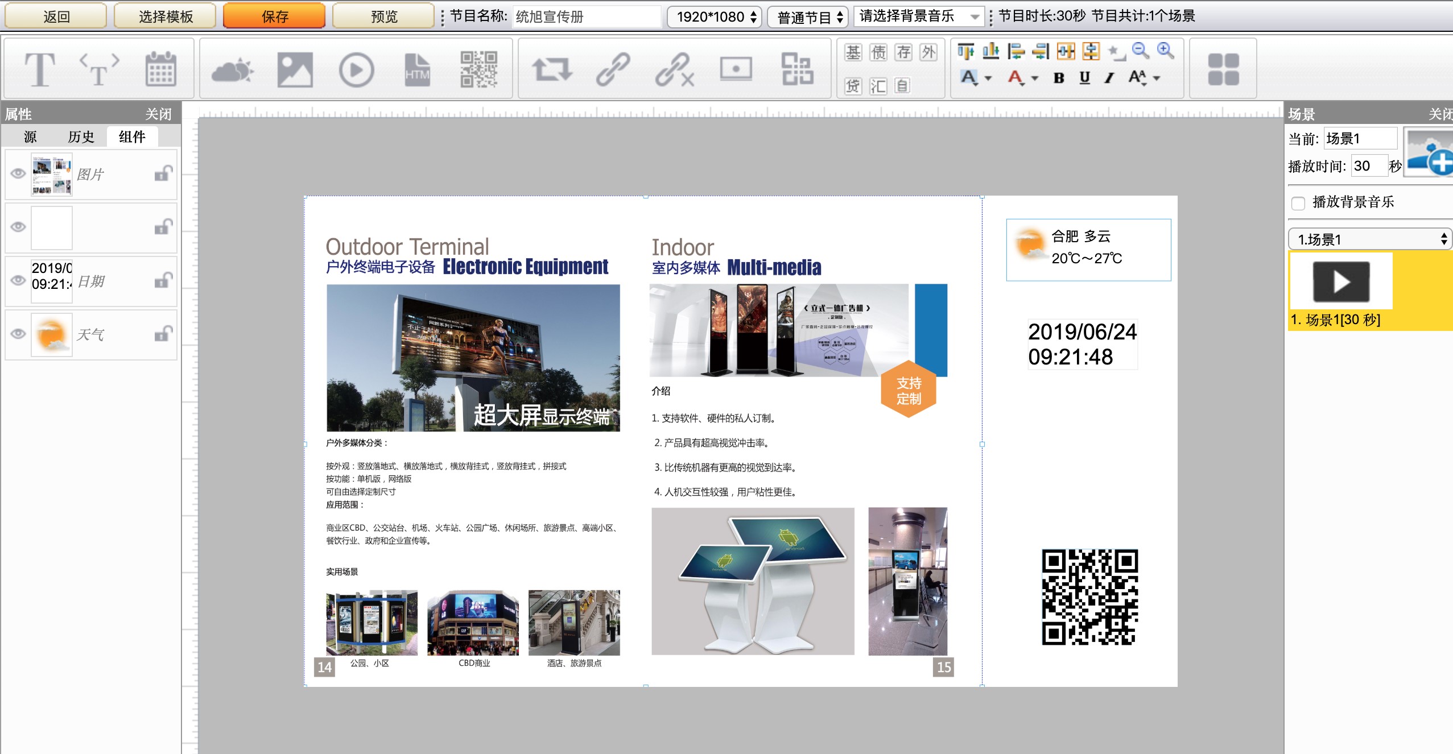Click the HTM web page icon
The width and height of the screenshot is (1453, 754).
417,70
